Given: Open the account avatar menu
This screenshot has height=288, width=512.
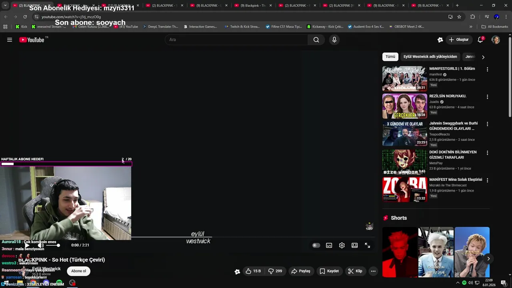Looking at the screenshot, I should tap(496, 40).
